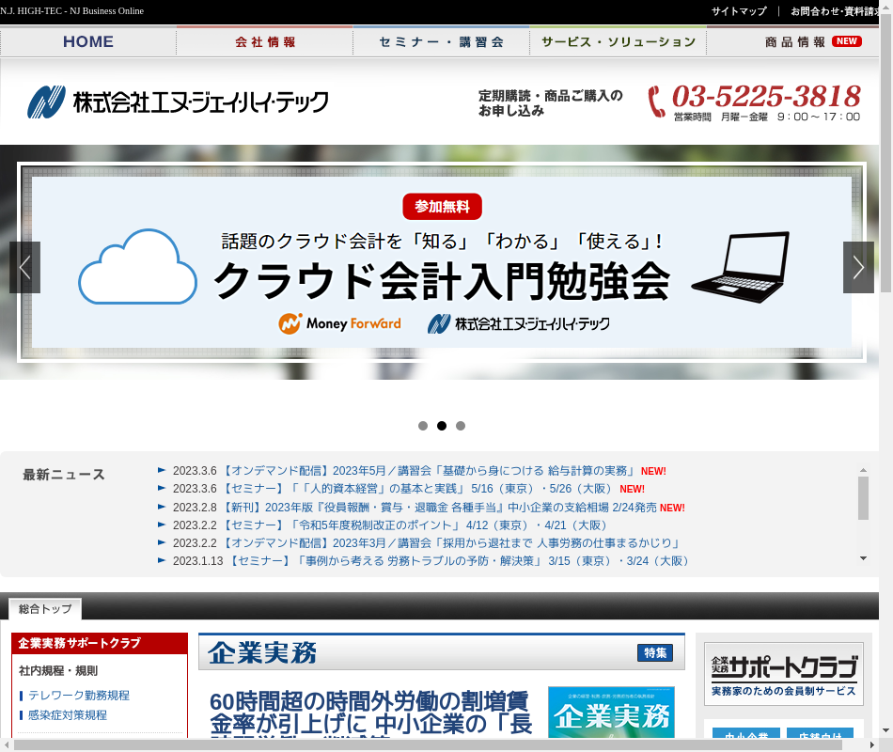
Task: Open the 会社情報 navigation tab
Action: pyautogui.click(x=265, y=41)
